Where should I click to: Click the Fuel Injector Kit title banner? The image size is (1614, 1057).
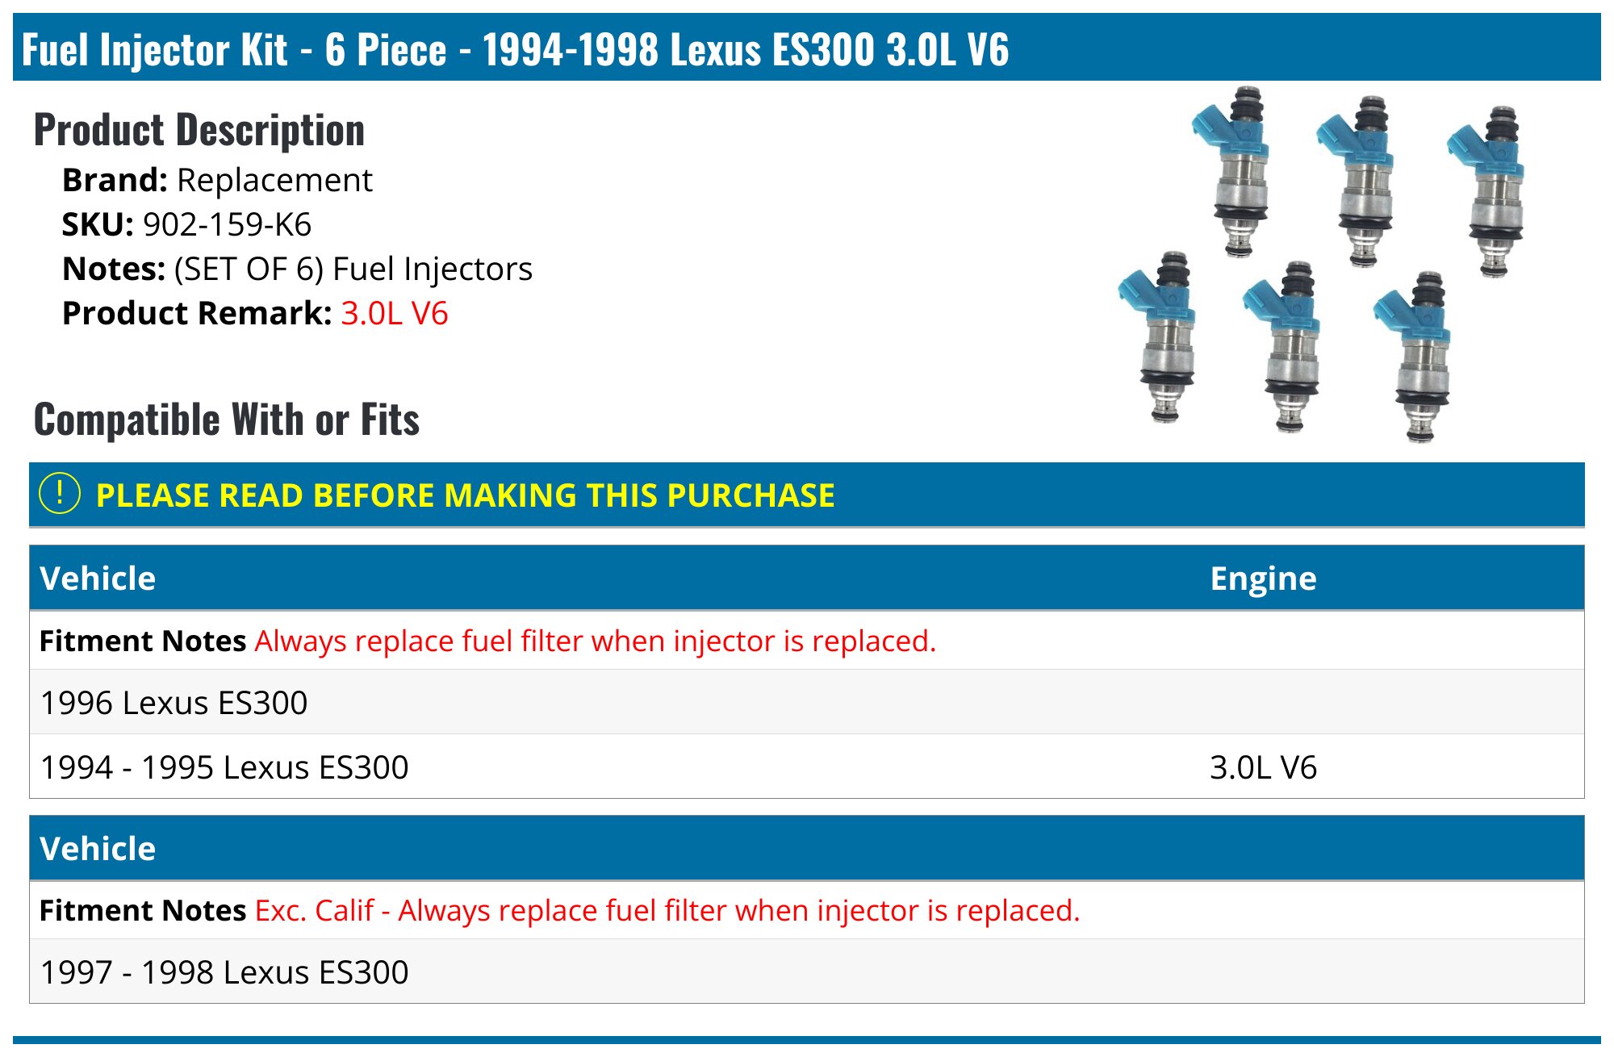(x=515, y=48)
